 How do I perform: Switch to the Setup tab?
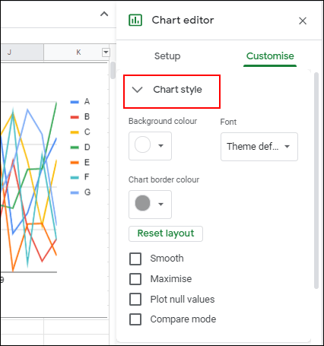(x=167, y=56)
